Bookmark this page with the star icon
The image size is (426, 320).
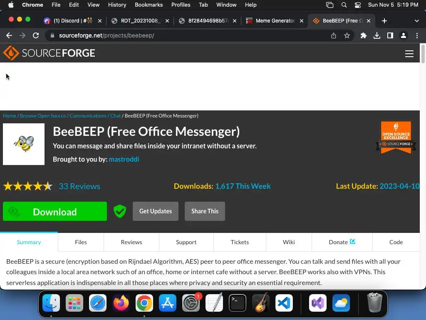click(x=347, y=35)
